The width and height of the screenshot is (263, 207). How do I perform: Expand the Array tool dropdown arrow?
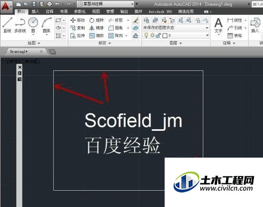coord(126,36)
